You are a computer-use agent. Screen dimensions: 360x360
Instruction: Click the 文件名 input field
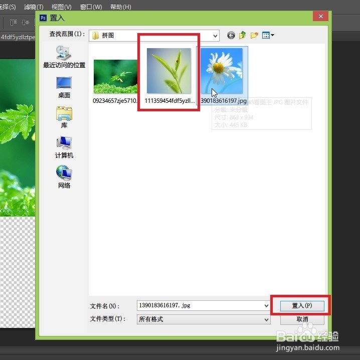point(204,305)
